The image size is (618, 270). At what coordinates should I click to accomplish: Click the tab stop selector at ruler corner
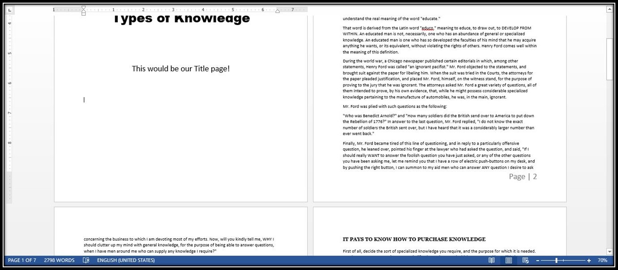[10, 9]
